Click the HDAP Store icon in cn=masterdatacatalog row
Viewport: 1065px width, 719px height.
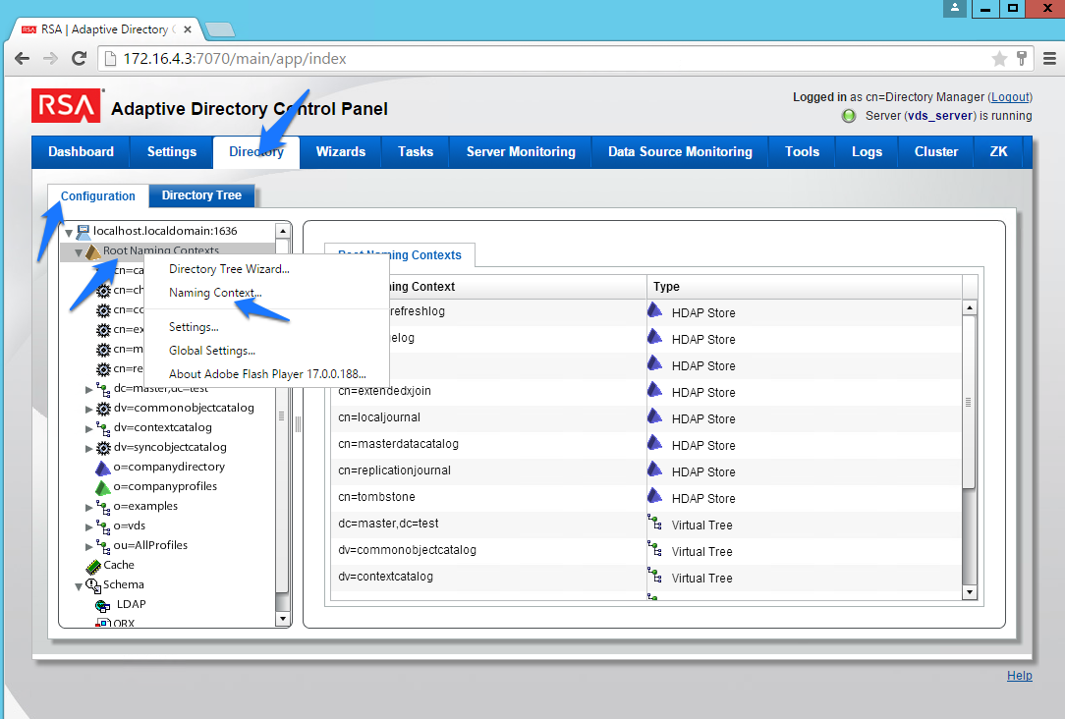(654, 443)
